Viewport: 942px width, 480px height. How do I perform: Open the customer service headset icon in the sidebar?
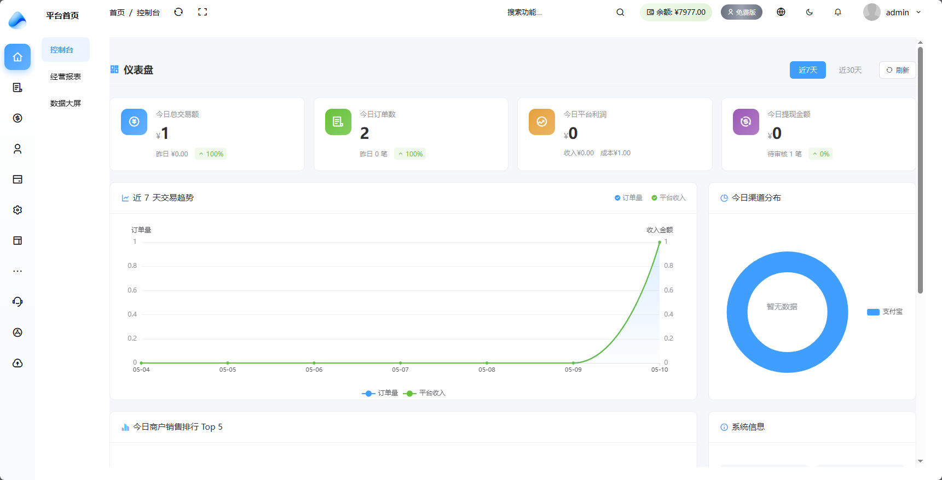pos(18,302)
